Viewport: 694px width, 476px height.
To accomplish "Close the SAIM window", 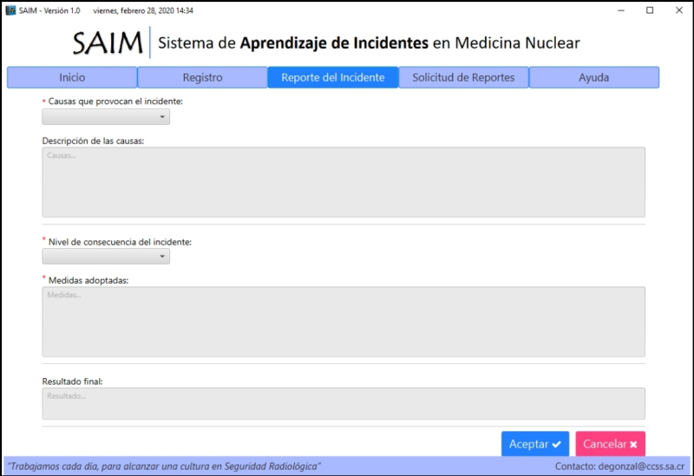I will 678,10.
